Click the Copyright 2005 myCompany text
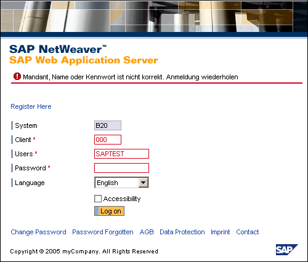This screenshot has width=308, height=262. tap(84, 252)
